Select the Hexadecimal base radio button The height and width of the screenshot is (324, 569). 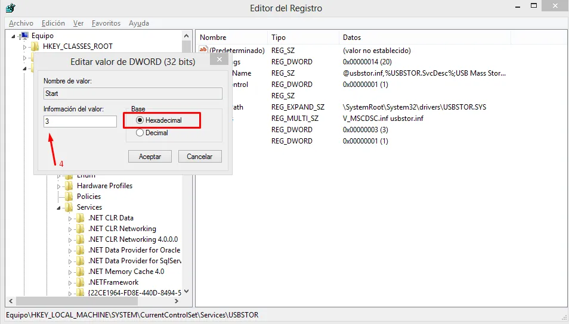coord(140,120)
